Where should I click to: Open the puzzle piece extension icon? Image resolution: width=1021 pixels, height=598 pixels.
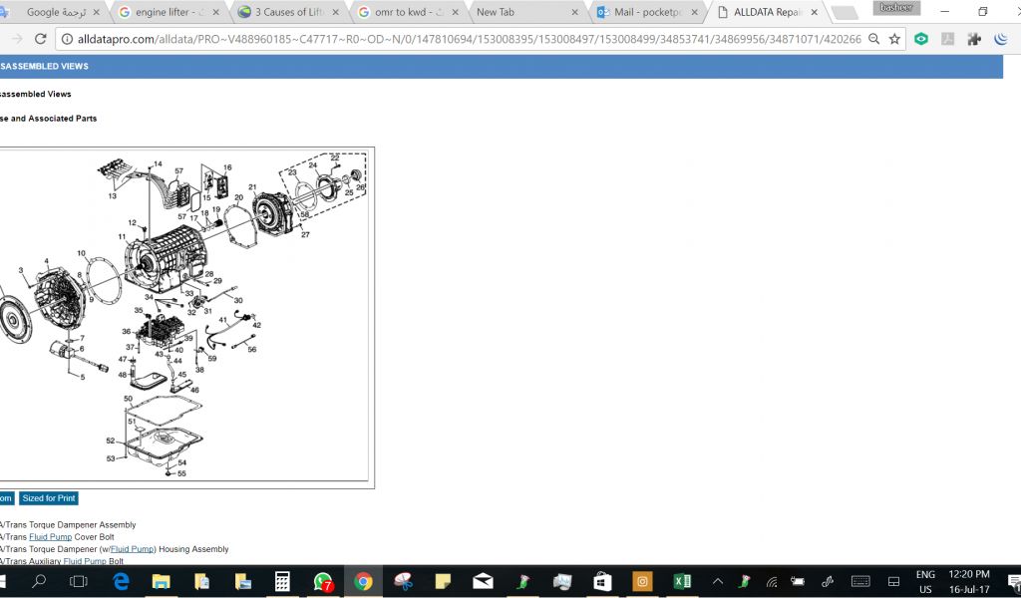coord(974,39)
